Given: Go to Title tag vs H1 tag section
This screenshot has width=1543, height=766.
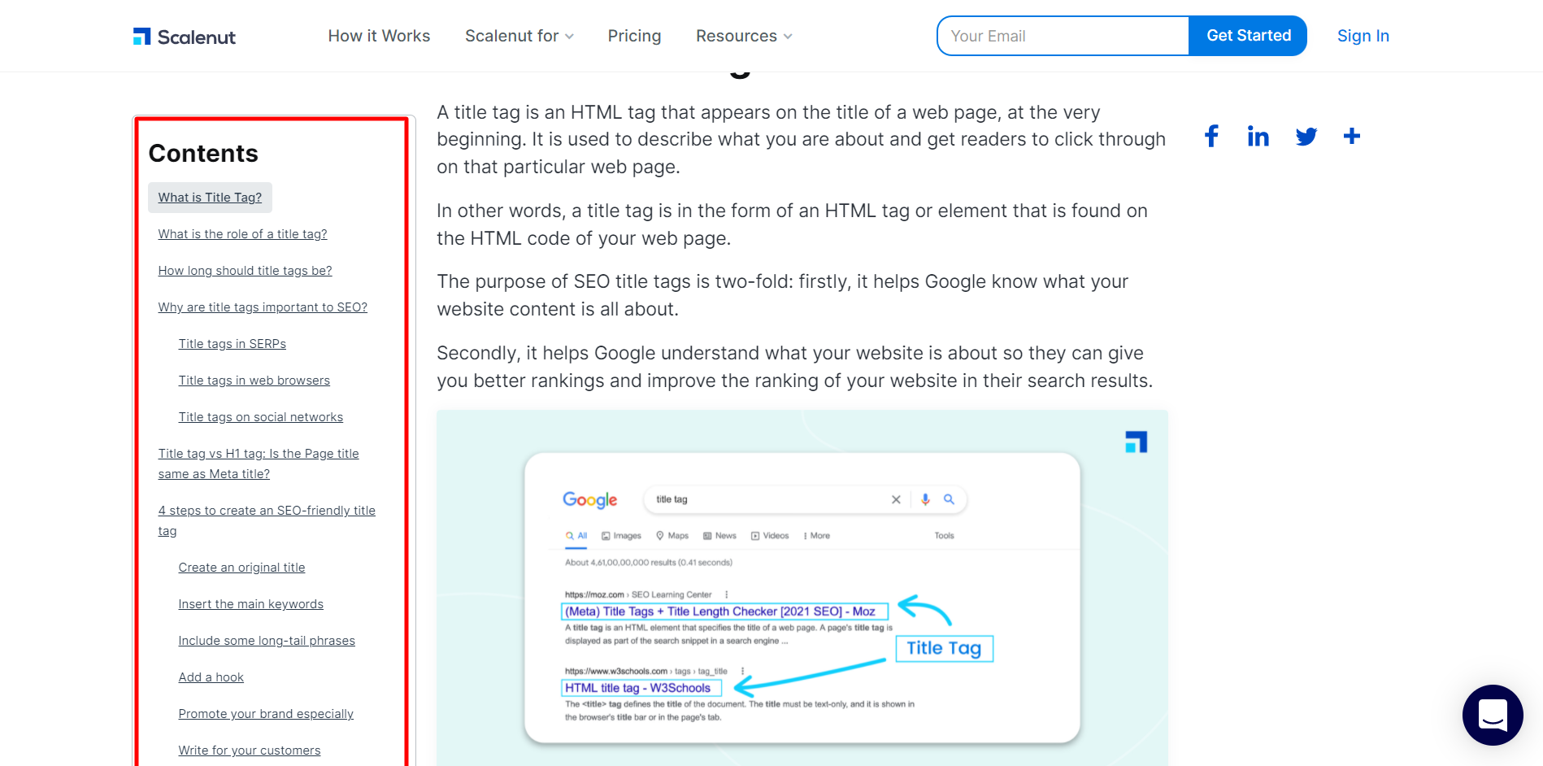Looking at the screenshot, I should tap(259, 464).
